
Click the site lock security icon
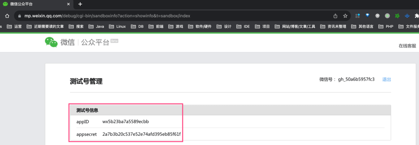(x=19, y=16)
